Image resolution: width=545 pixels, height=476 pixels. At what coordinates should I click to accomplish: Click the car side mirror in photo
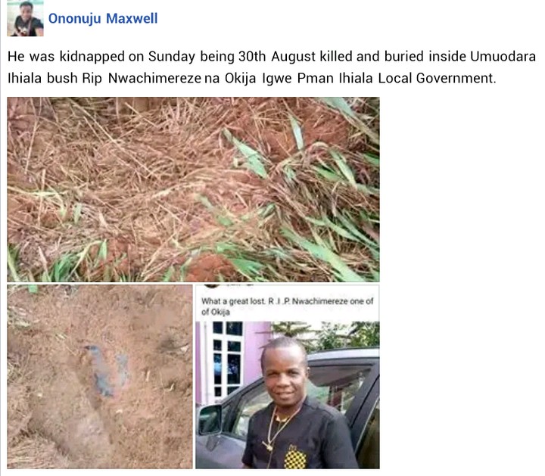[x=209, y=420]
